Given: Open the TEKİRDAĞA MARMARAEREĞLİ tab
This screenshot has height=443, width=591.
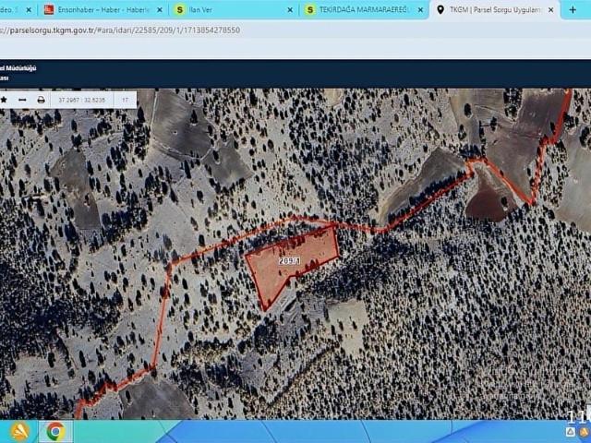Looking at the screenshot, I should [365, 10].
